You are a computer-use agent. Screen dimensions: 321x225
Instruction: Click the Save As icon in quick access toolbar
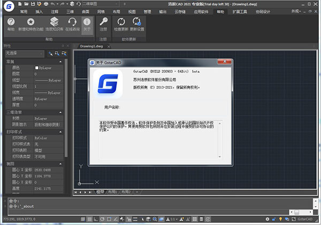(39, 4)
